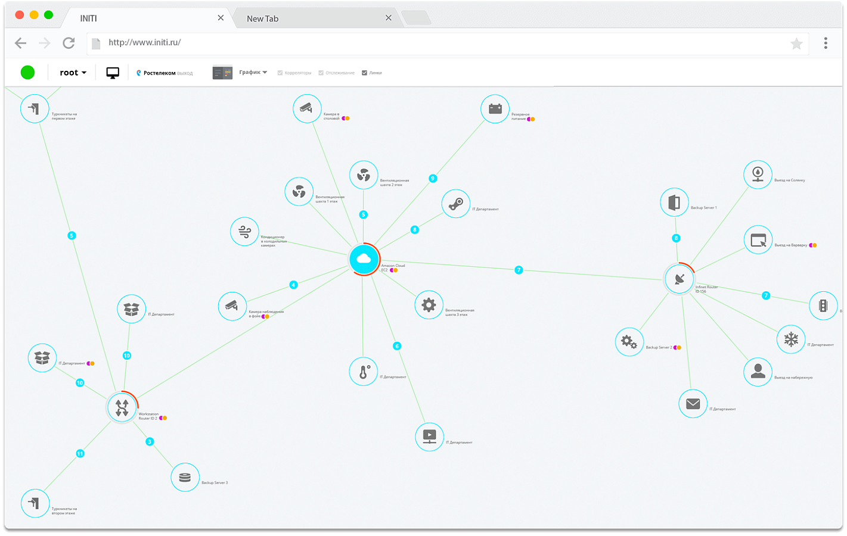Click turnstile node Турникеты на первом этаже
The image size is (847, 536).
[35, 109]
